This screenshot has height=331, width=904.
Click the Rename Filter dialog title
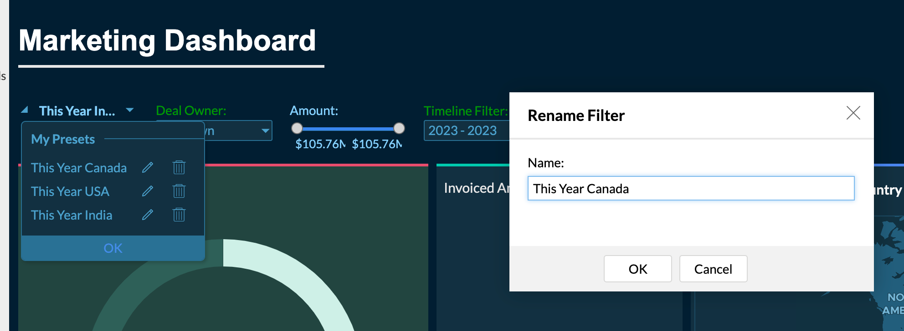(x=576, y=115)
